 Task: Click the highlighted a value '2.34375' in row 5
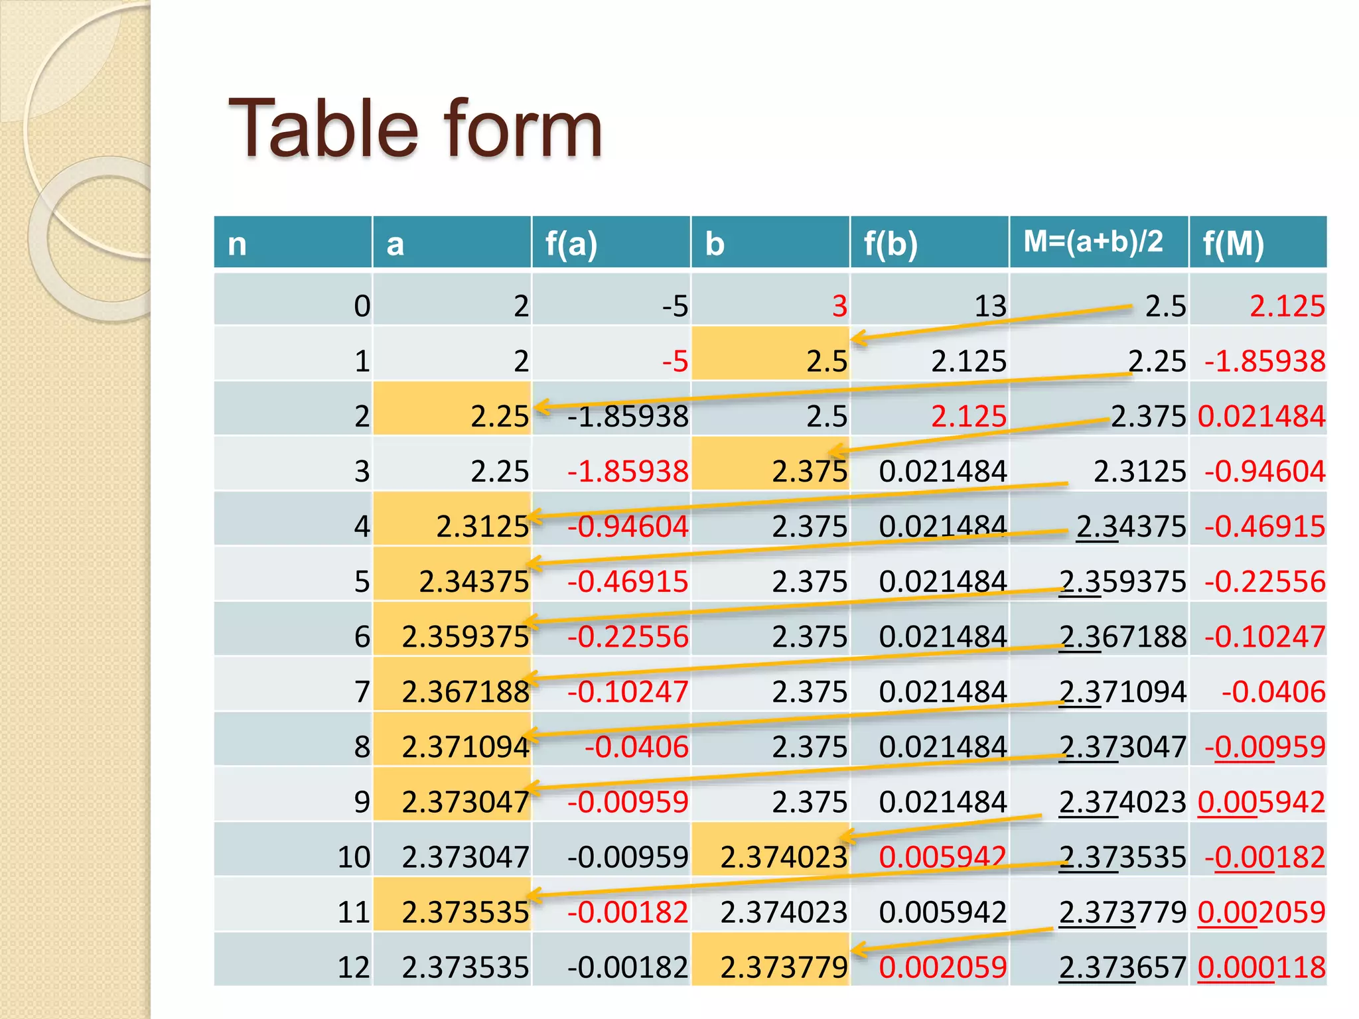474,581
